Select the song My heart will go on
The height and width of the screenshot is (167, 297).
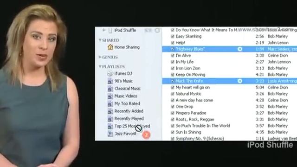193,88
